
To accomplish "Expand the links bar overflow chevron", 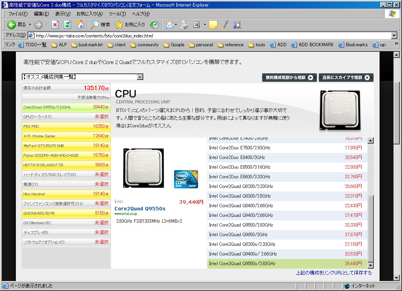I will [396, 44].
